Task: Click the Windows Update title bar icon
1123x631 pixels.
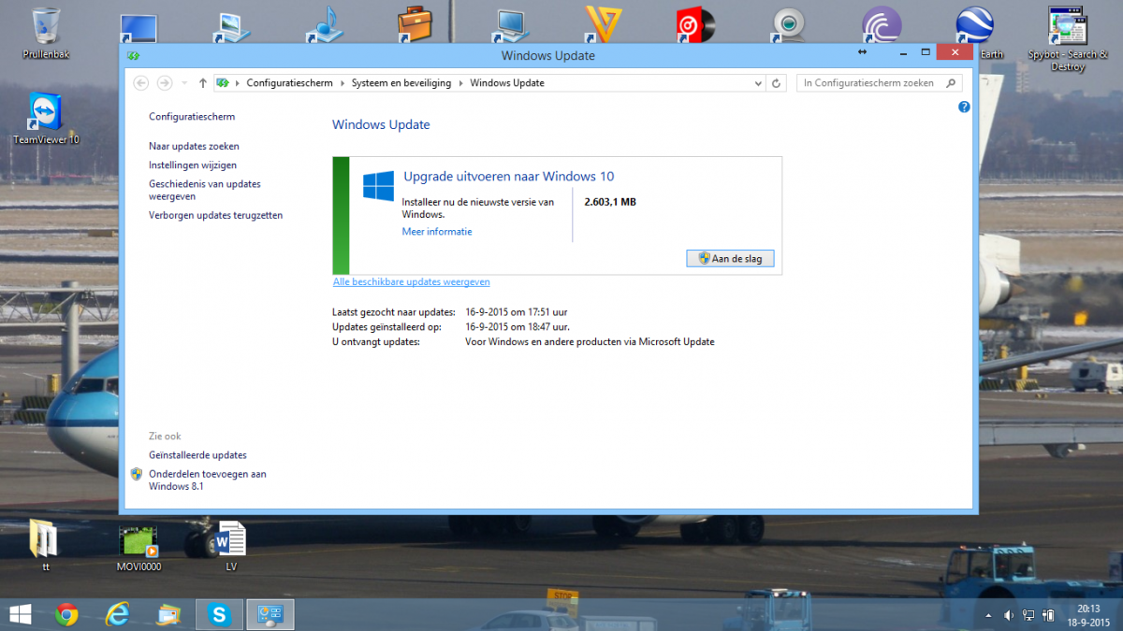Action: 132,55
